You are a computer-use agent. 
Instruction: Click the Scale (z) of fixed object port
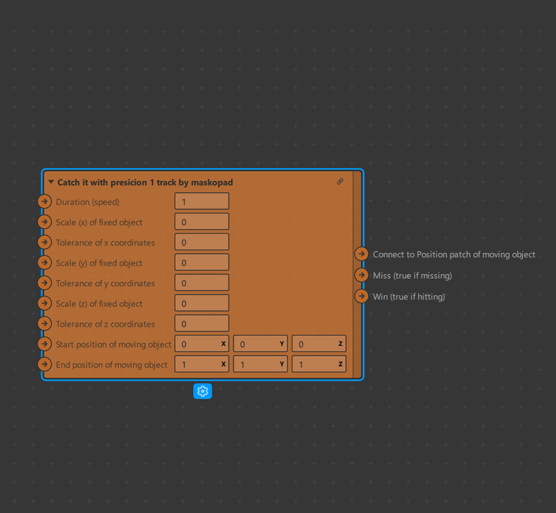click(x=45, y=303)
